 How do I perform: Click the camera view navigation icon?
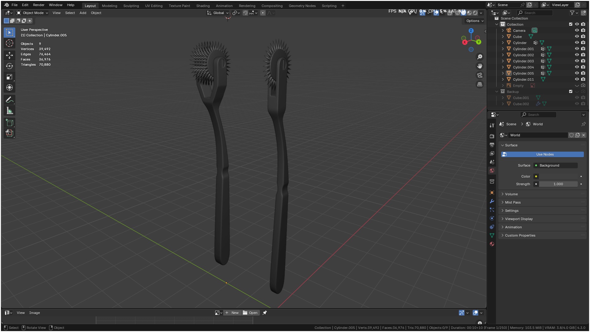tap(480, 75)
